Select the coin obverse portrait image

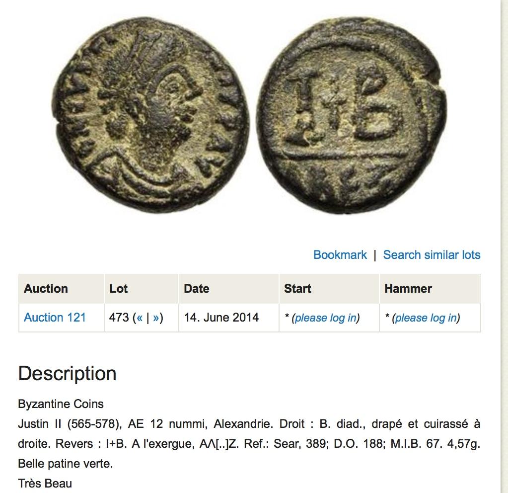point(150,114)
